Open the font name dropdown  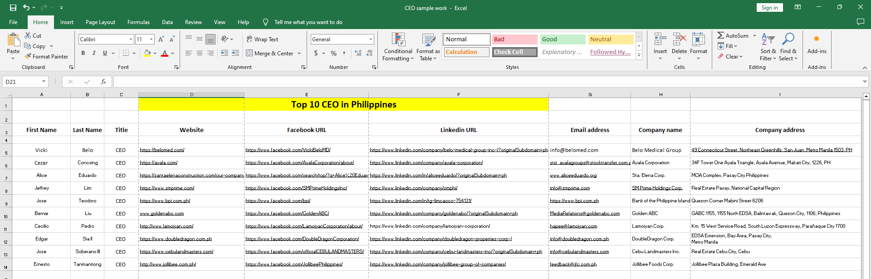(131, 39)
